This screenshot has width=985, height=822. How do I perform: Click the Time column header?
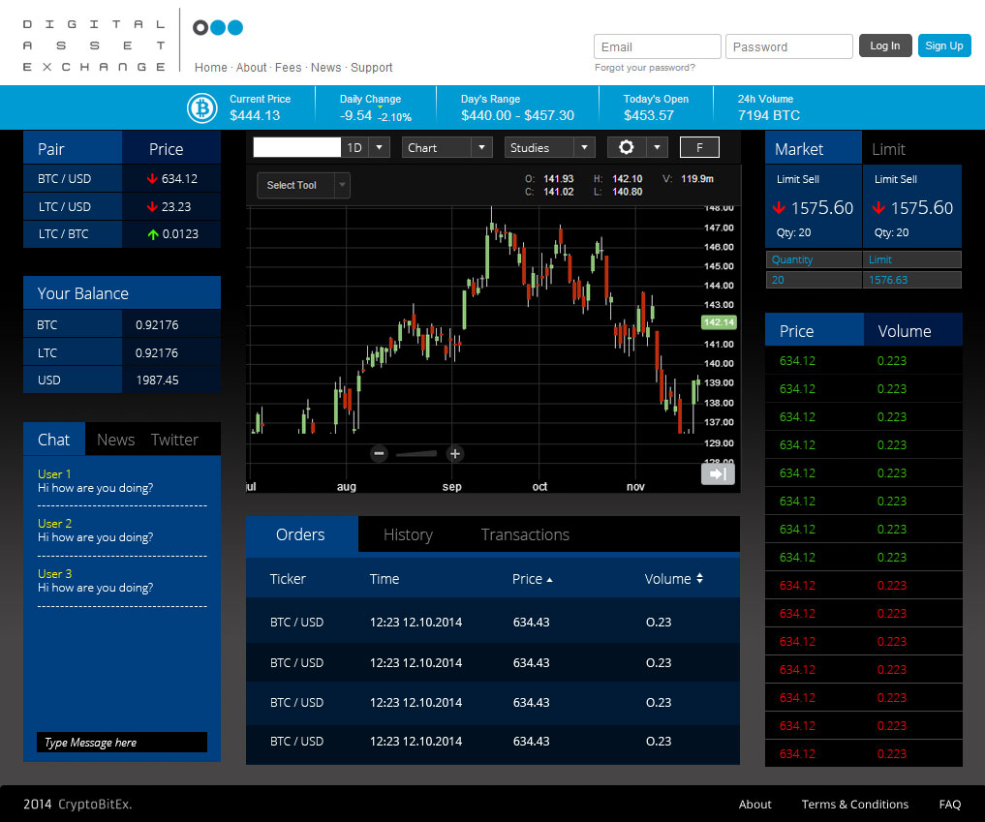[385, 579]
